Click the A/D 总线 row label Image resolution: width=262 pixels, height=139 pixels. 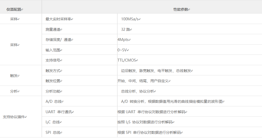[x=54, y=101]
